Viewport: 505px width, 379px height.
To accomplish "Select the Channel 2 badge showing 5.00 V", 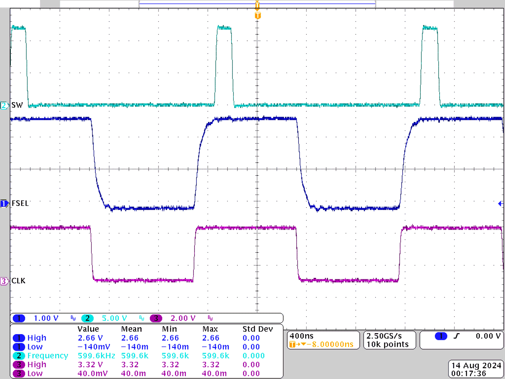I will (87, 318).
